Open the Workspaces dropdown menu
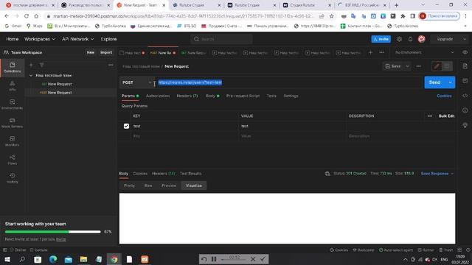Screen dimensions: 472x265 (x=40, y=39)
